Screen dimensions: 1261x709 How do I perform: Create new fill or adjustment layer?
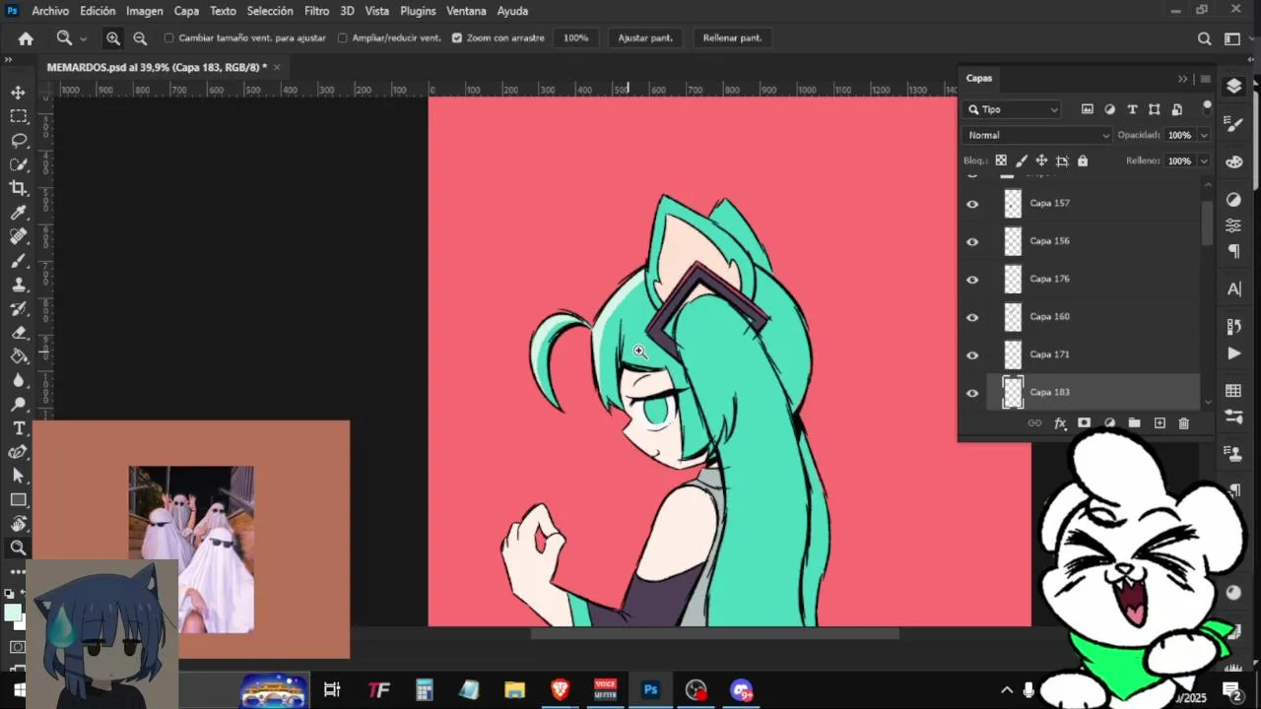coord(1109,423)
